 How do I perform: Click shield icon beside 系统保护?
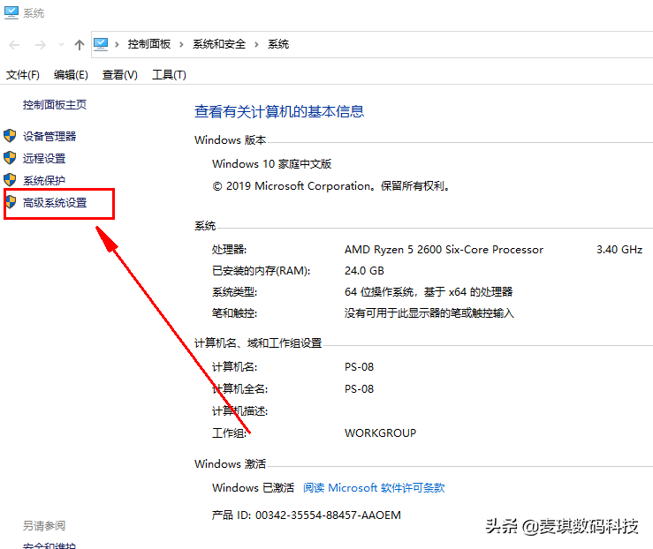pos(10,180)
